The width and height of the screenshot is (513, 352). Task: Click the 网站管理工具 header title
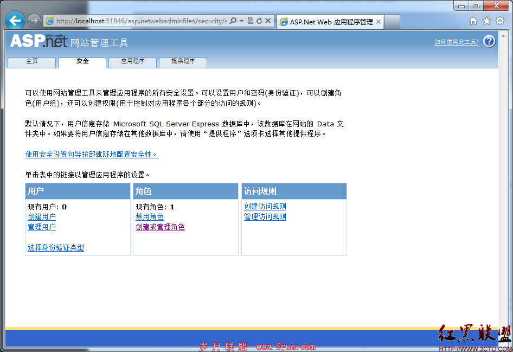click(x=99, y=42)
